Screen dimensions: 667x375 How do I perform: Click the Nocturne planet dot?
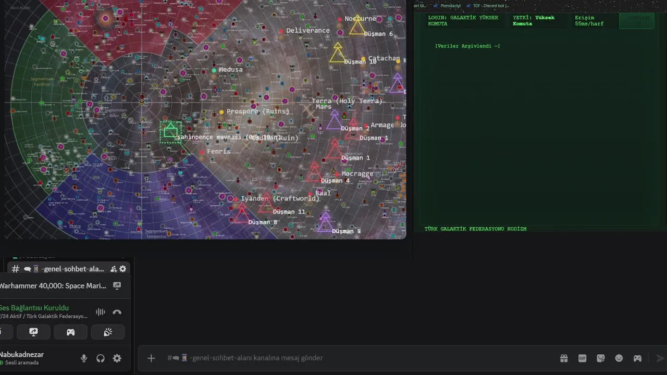pos(340,19)
